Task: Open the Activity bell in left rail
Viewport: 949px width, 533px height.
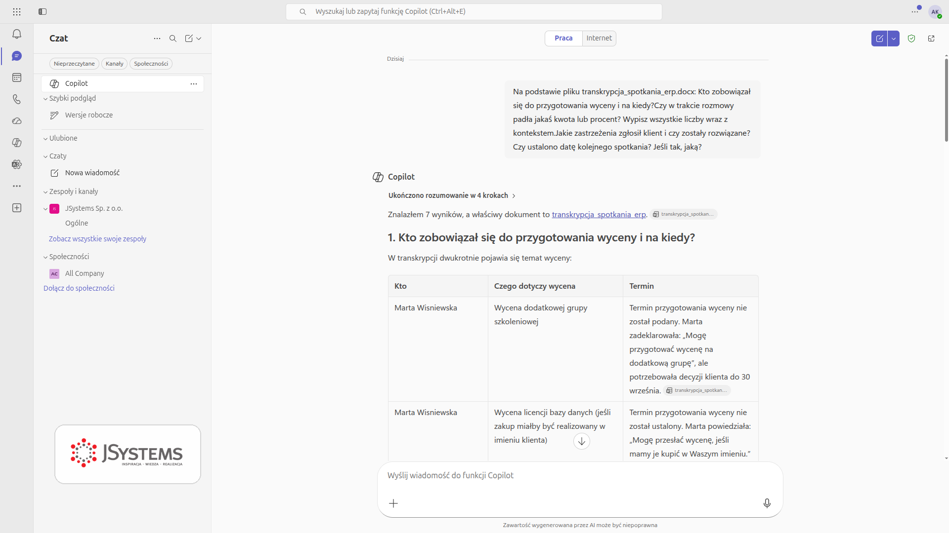Action: [17, 34]
